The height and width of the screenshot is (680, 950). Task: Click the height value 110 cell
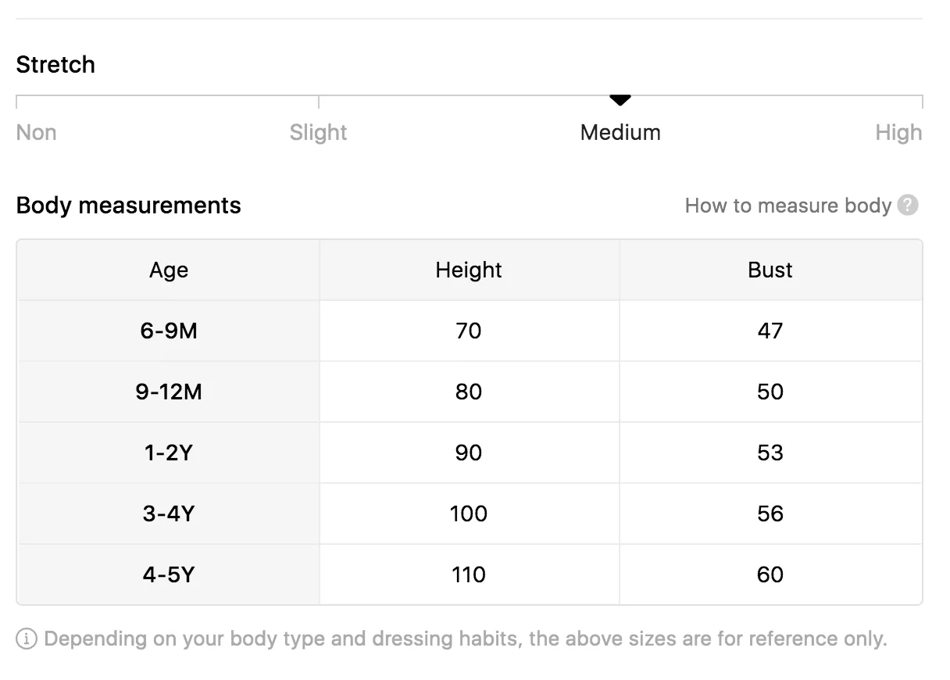tap(469, 574)
